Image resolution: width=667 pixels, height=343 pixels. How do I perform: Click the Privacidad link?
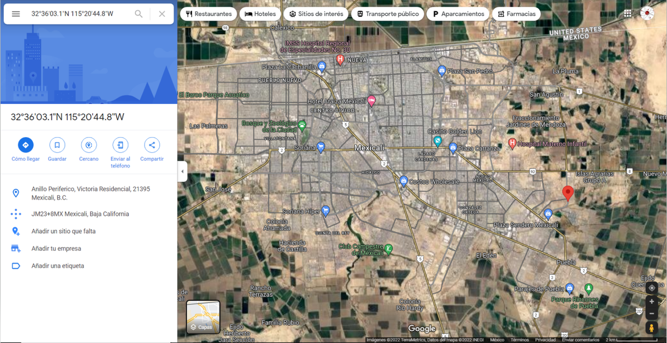pyautogui.click(x=545, y=340)
